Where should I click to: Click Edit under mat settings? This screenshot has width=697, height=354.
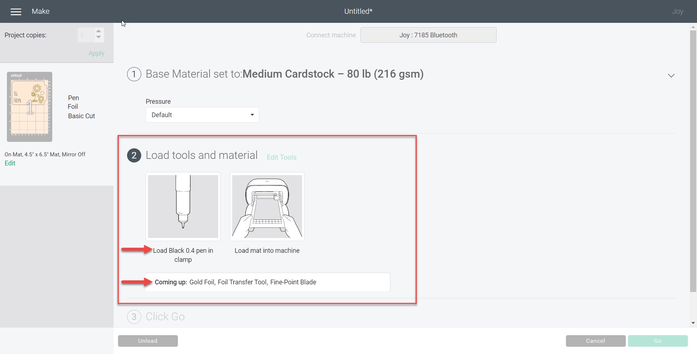[10, 163]
